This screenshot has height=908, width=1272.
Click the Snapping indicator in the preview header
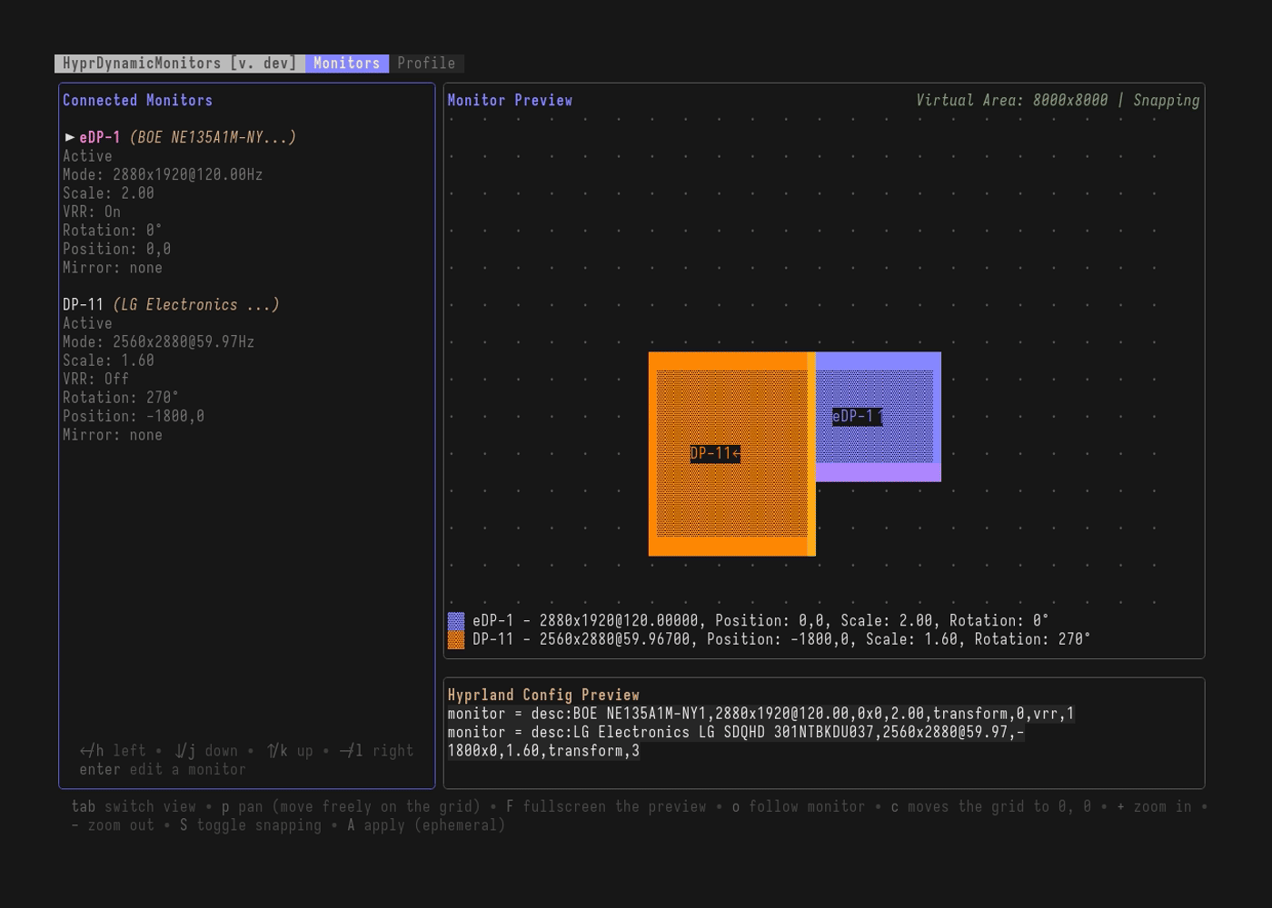[1167, 100]
